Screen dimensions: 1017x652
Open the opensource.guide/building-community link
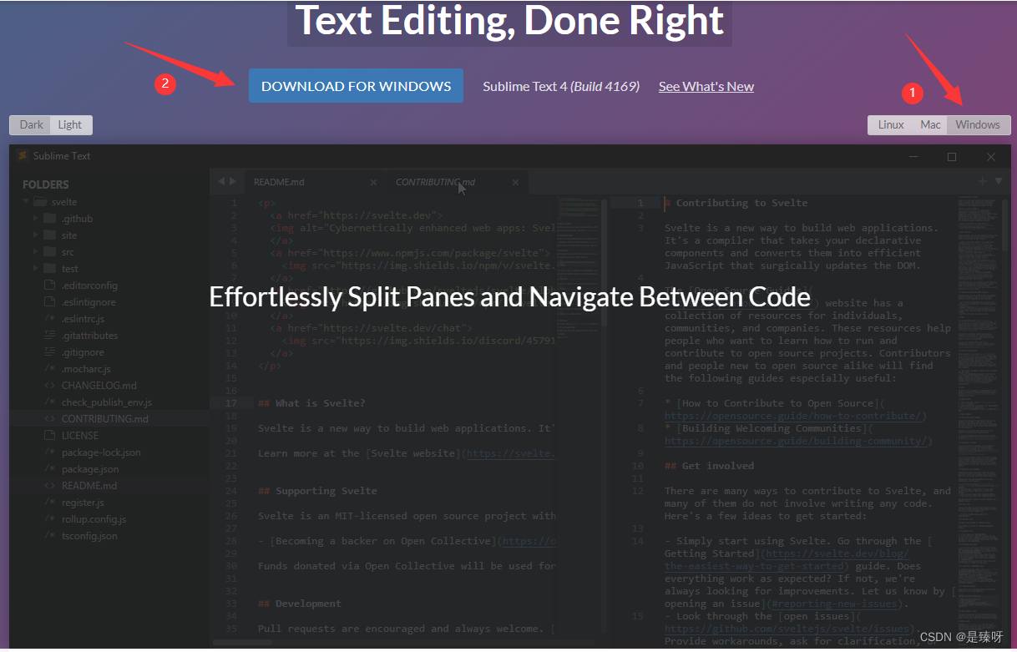(x=797, y=441)
